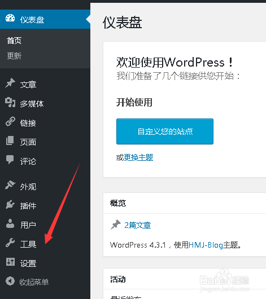The height and width of the screenshot is (299, 266).
Task: Click the chain link icon beside 链接
Action: 10,121
